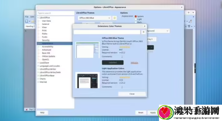The width and height of the screenshot is (222, 121).
Task: Open the Website link for Office 2003 theme
Action: 134,63
